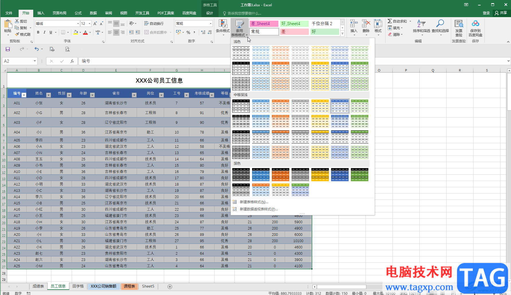Click New Table Style (新建表格样式)
511x295 pixels.
pos(254,202)
